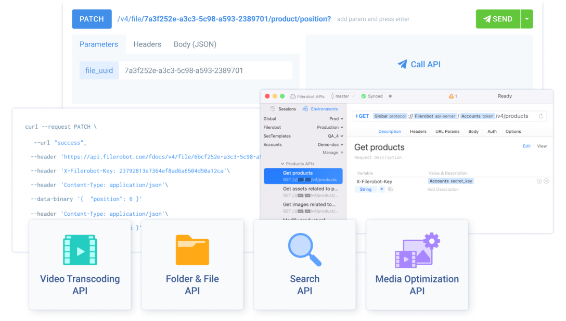Image resolution: width=566 pixels, height=321 pixels.
Task: Open the URL Params tab
Action: click(447, 132)
